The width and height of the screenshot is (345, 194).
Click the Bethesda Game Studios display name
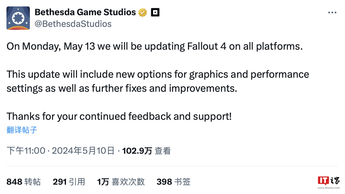85,12
